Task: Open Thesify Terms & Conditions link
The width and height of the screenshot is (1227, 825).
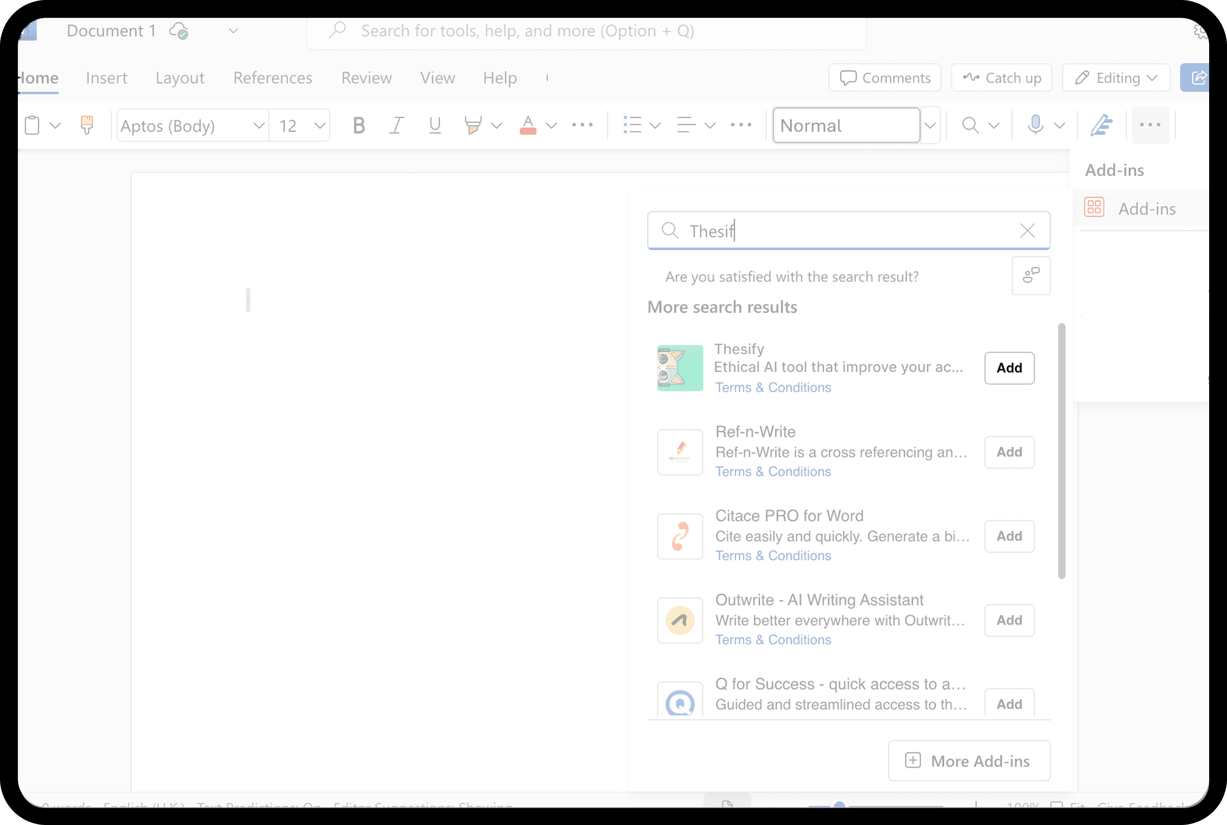Action: coord(773,387)
